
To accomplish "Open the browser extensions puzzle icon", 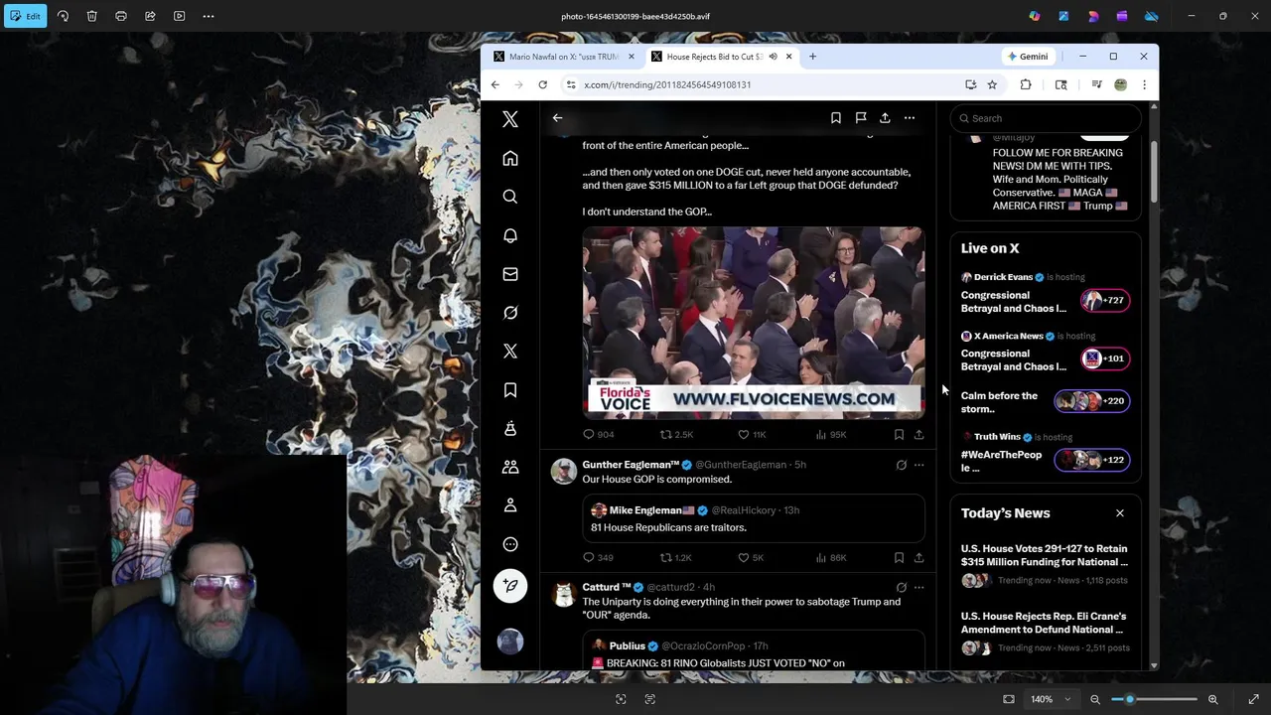I will pyautogui.click(x=1026, y=84).
